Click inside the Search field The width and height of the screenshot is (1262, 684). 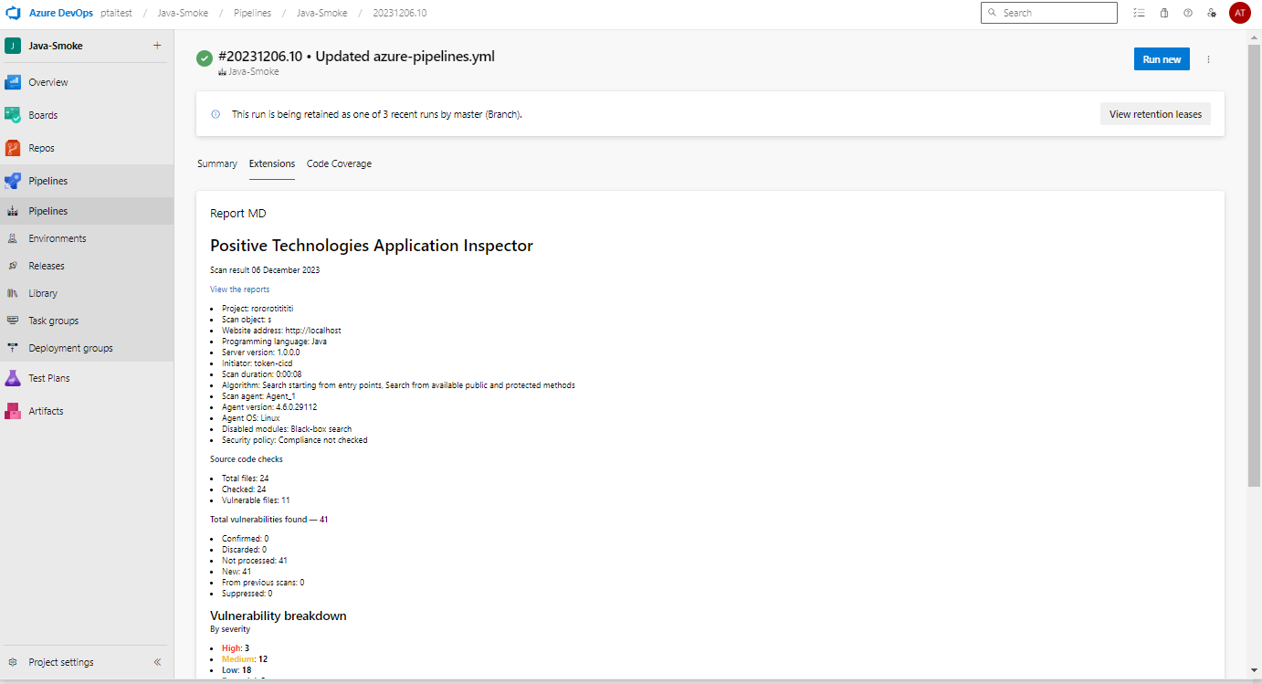coord(1048,12)
